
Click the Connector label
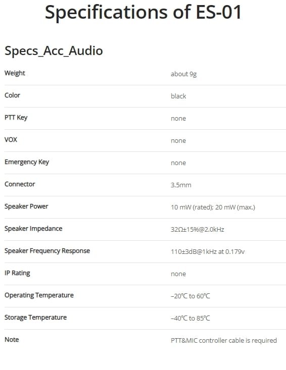20,184
